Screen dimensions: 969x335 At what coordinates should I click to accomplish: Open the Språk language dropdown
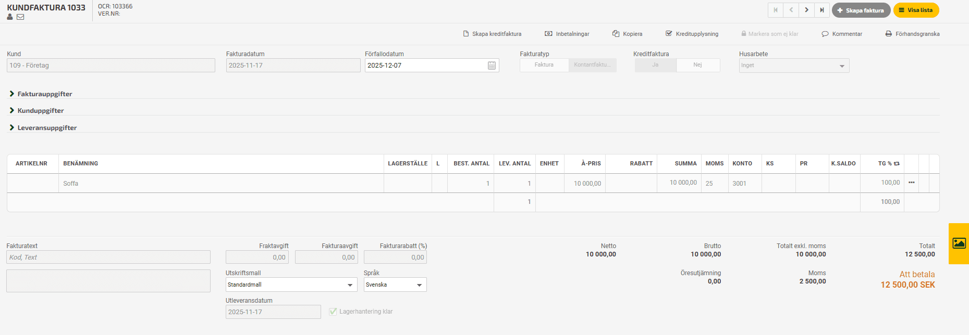(x=395, y=285)
